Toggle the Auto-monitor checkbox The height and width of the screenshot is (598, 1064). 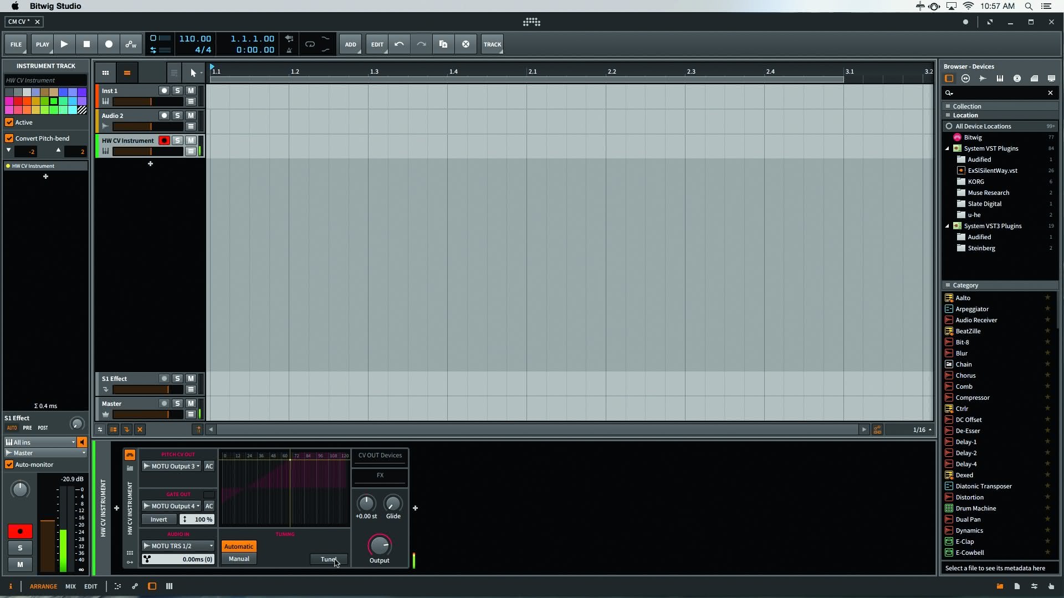(9, 465)
